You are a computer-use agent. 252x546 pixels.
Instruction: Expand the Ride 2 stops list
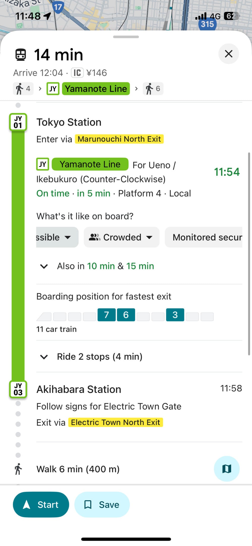point(44,357)
